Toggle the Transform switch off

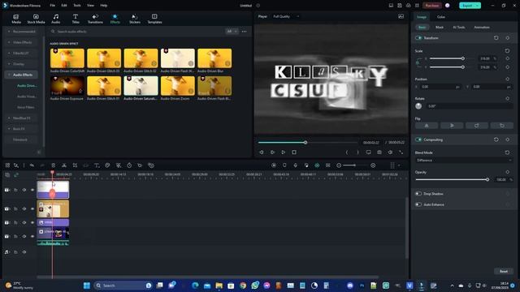point(418,38)
